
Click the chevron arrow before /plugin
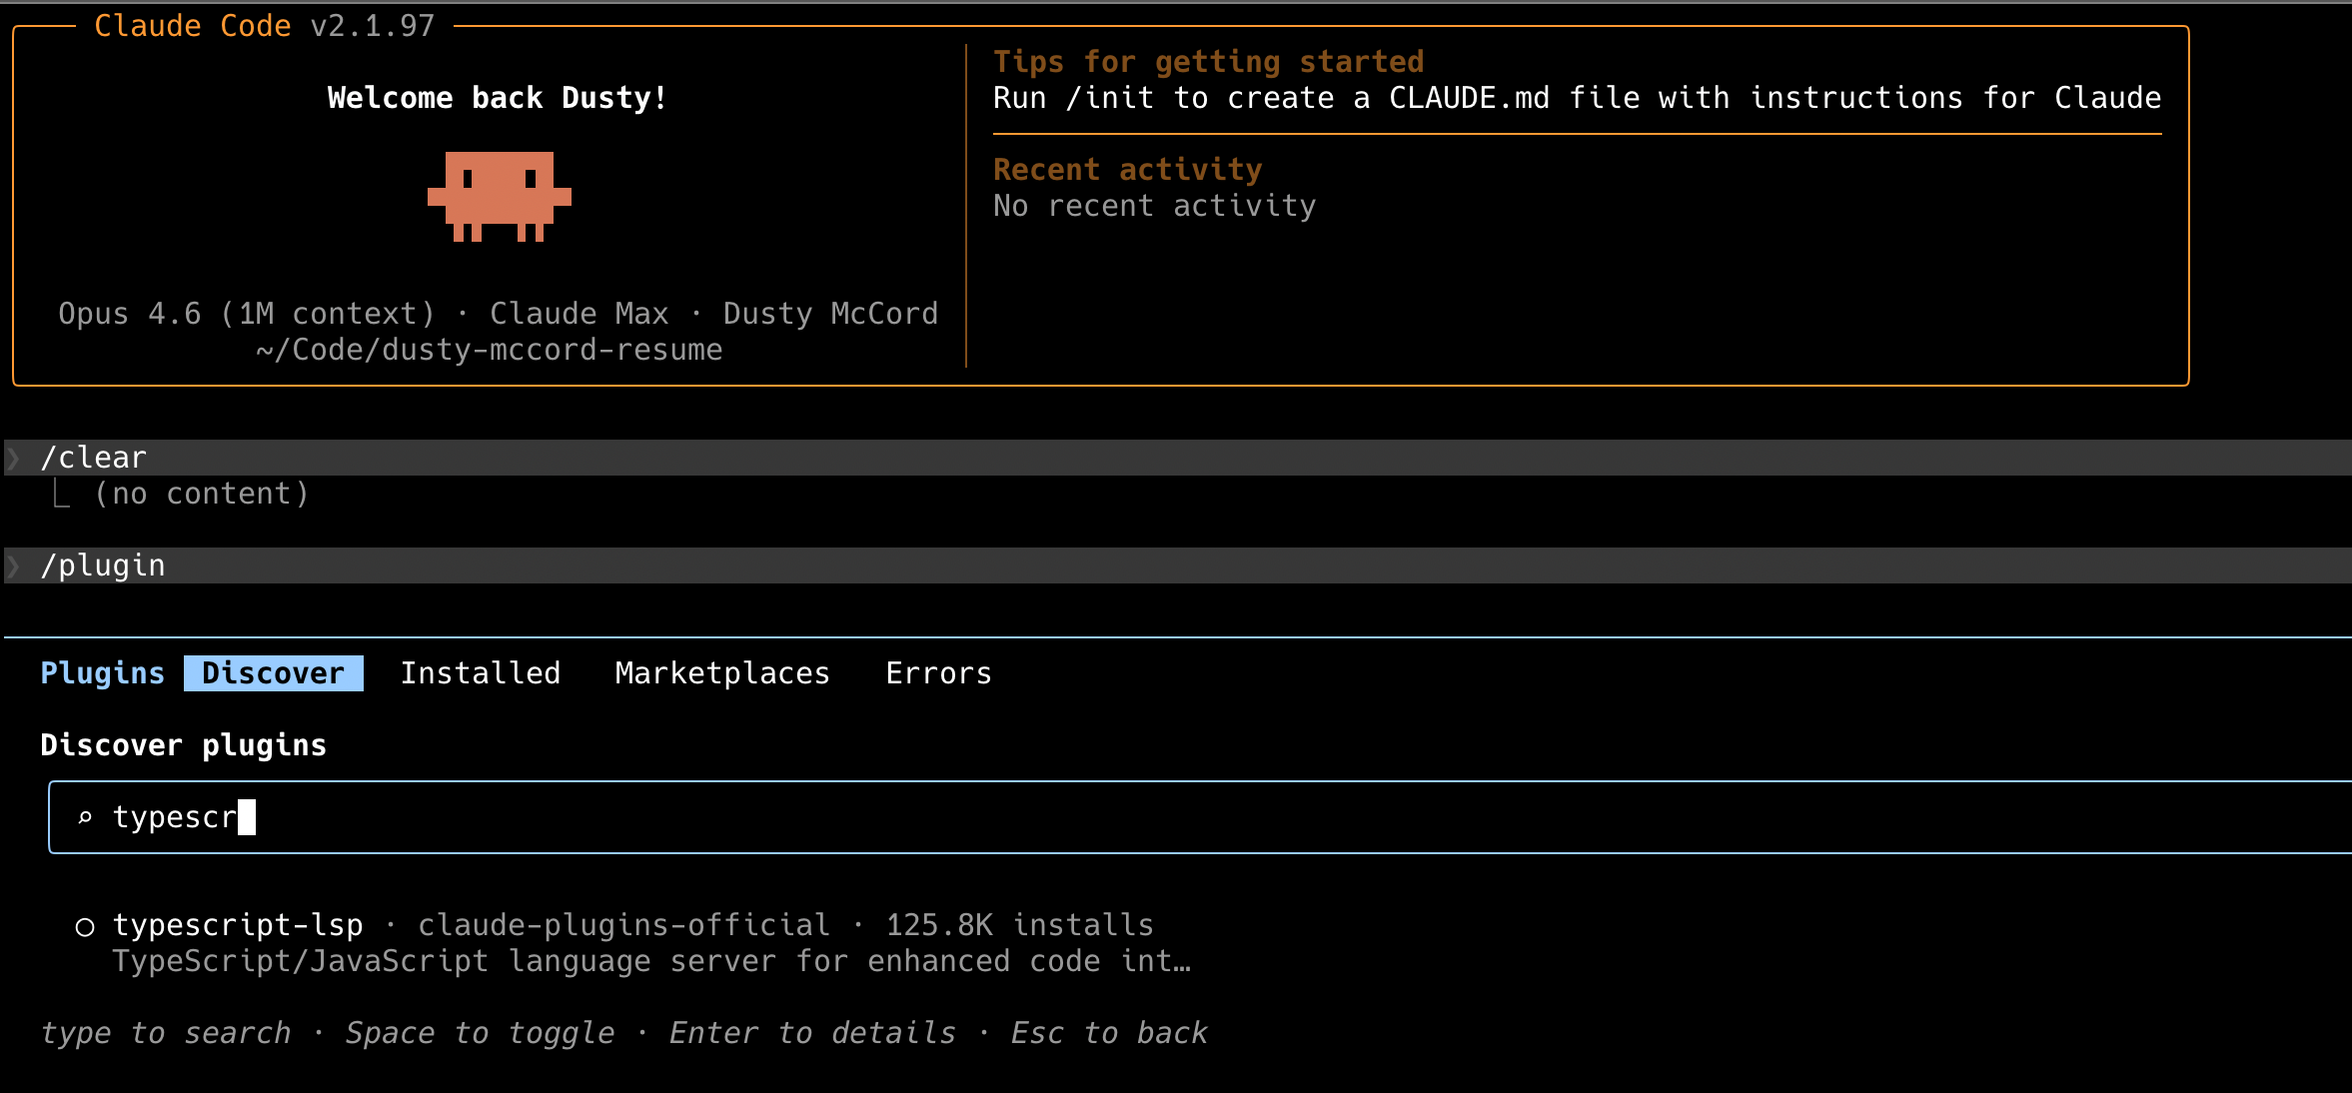(14, 565)
